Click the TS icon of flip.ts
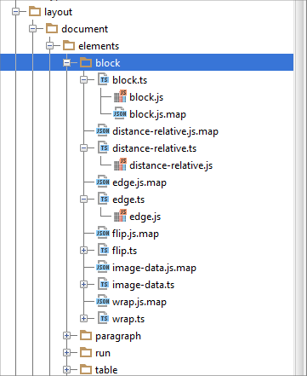 (x=104, y=250)
